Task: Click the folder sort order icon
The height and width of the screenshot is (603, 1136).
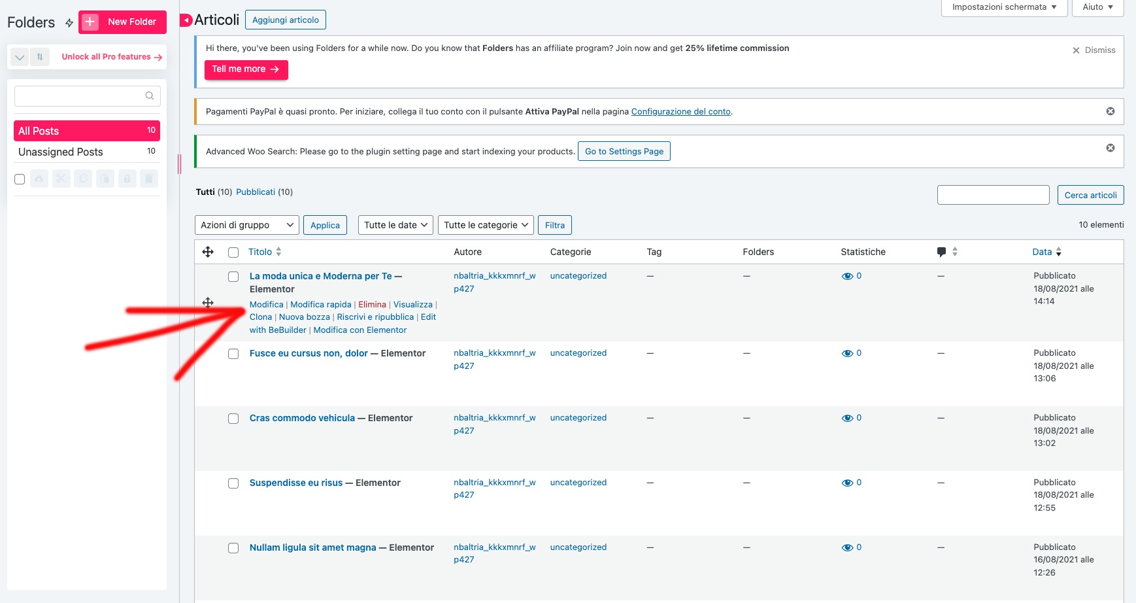Action: [x=40, y=57]
